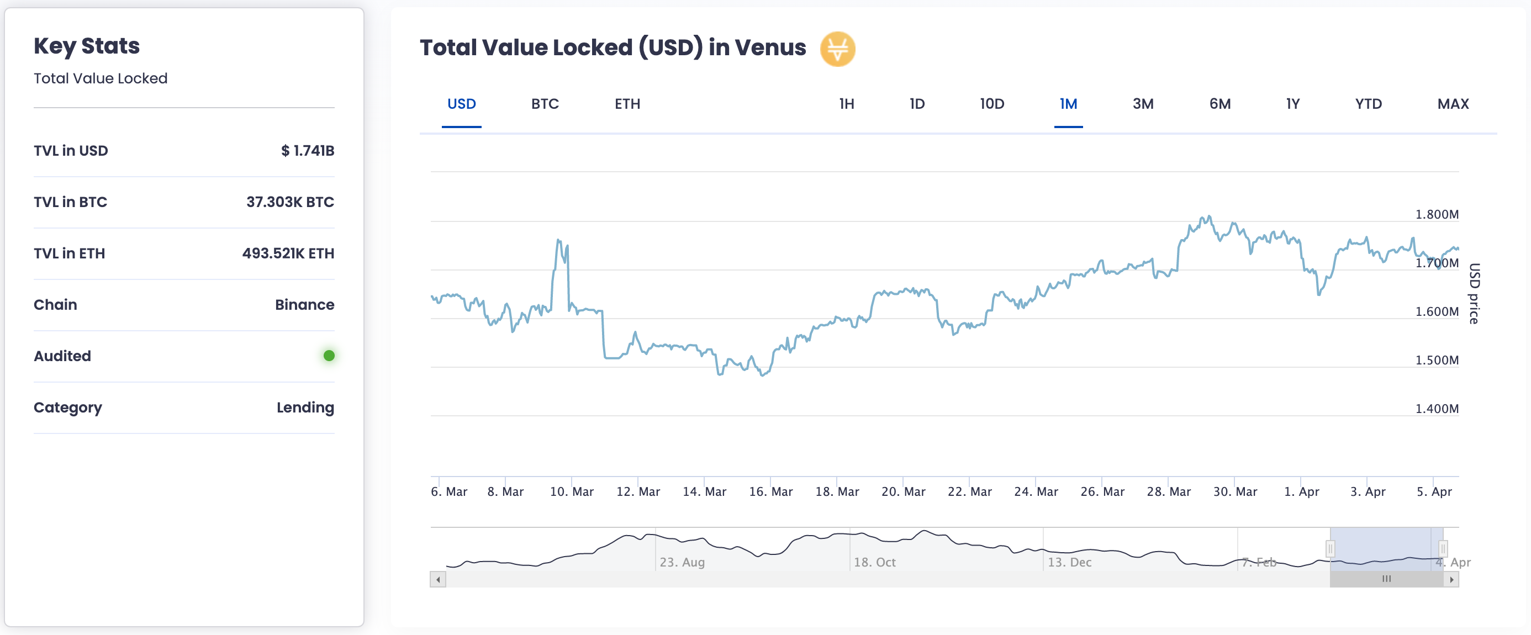This screenshot has height=635, width=1531.
Task: Select the 1H time range
Action: (846, 104)
